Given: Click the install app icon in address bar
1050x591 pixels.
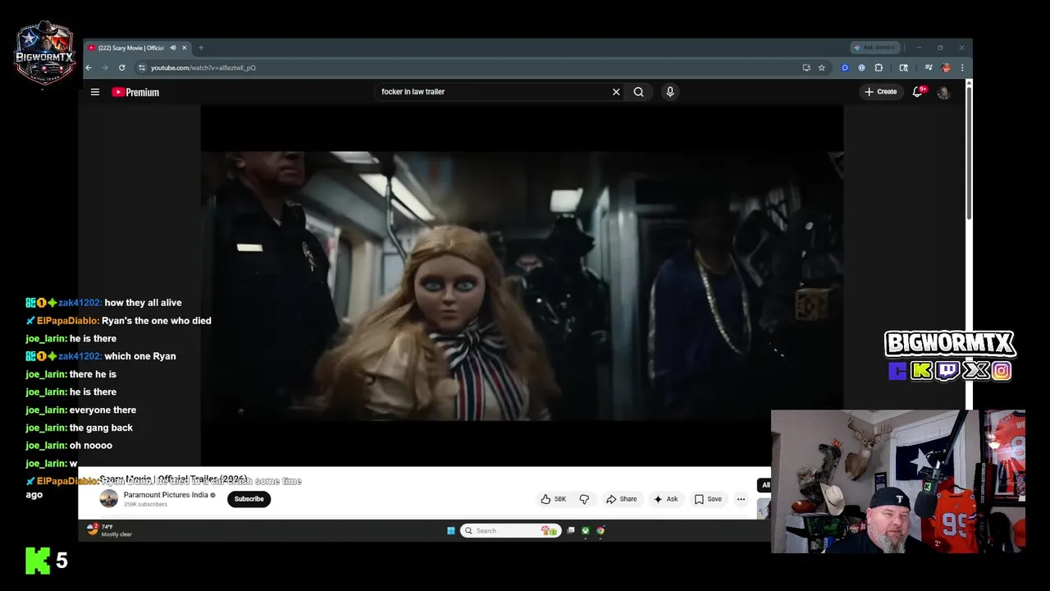Looking at the screenshot, I should tap(806, 67).
